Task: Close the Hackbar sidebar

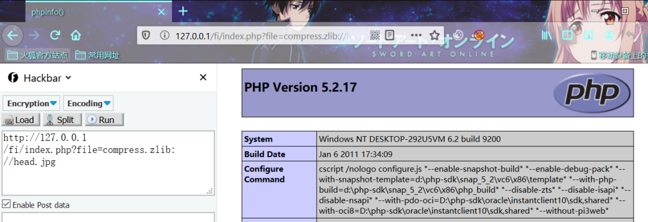Action: (x=203, y=77)
